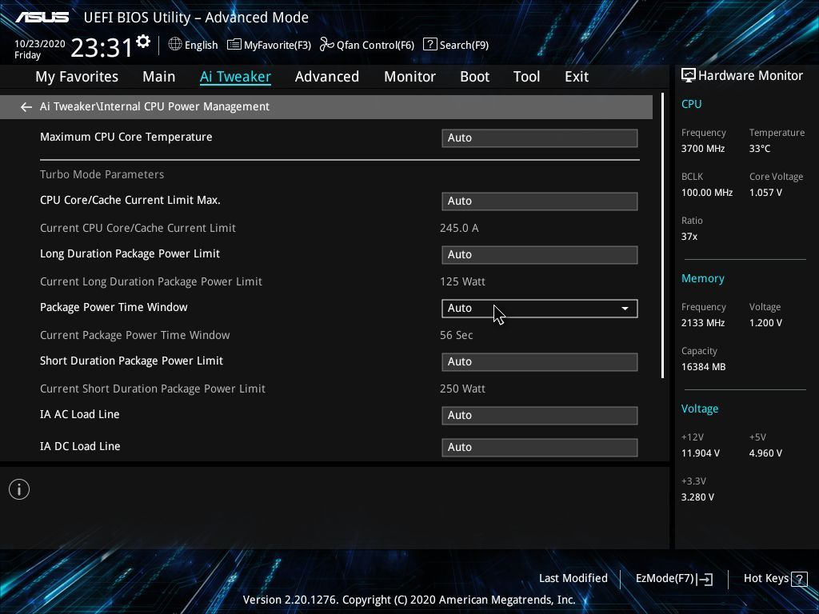The image size is (819, 614).
Task: Switch to the Boot tab
Action: (475, 77)
